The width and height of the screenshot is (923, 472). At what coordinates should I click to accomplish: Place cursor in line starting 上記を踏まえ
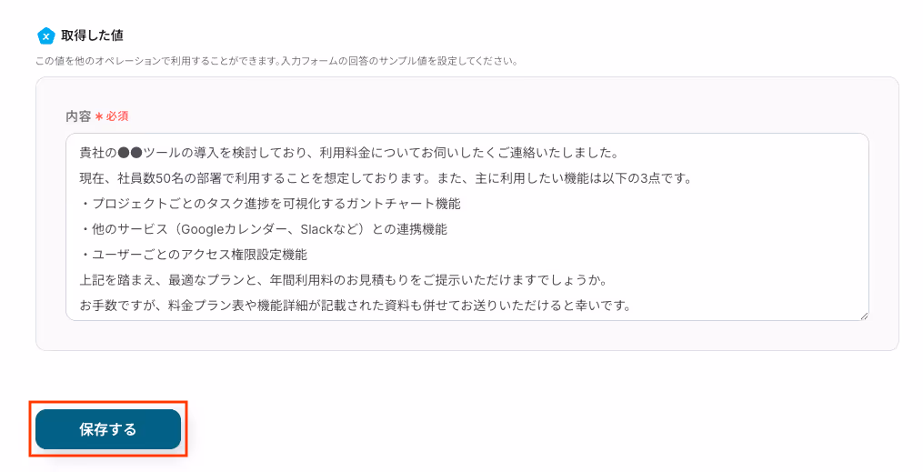click(343, 280)
